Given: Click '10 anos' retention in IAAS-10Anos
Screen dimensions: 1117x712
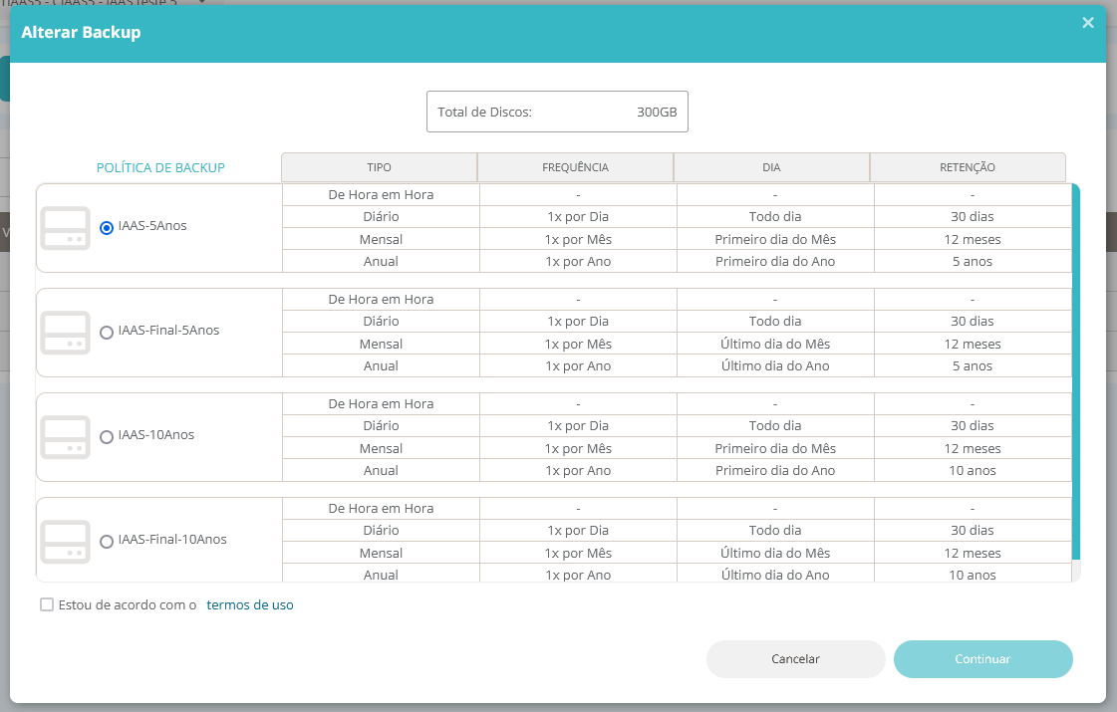Looking at the screenshot, I should point(973,471).
